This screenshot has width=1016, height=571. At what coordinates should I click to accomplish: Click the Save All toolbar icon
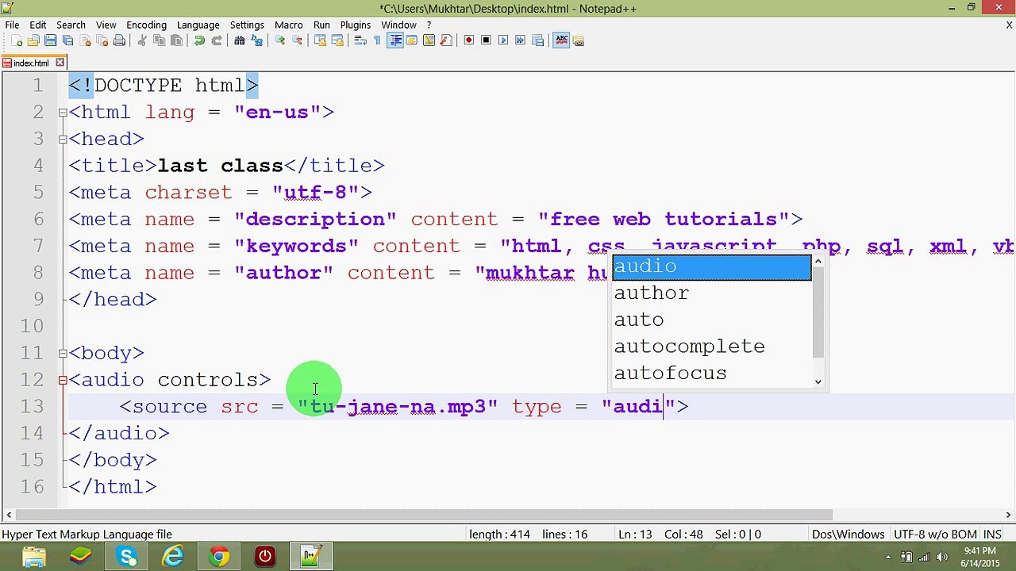coord(67,40)
